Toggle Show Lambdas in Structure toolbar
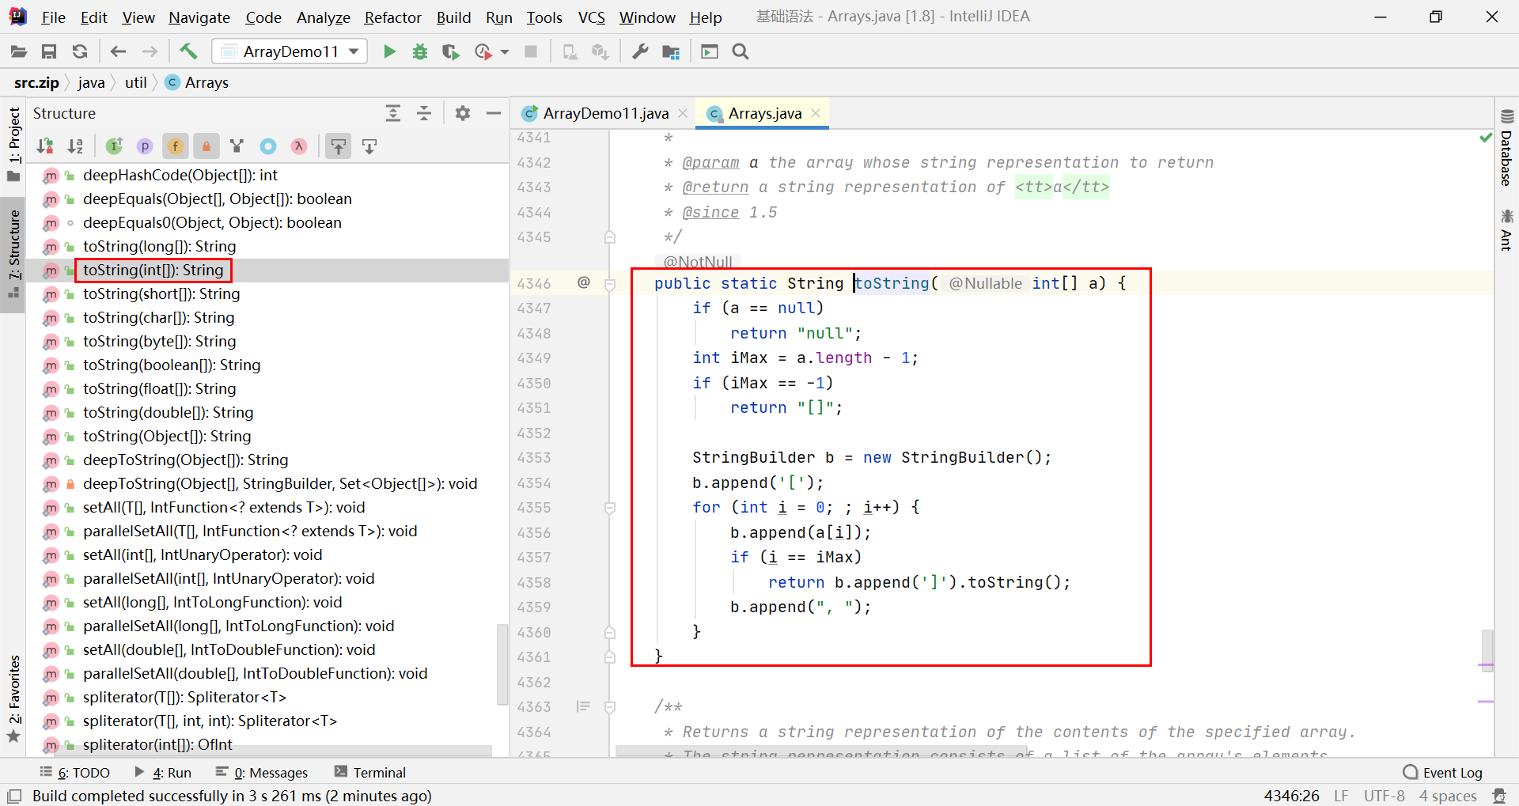1519x806 pixels. 299,146
